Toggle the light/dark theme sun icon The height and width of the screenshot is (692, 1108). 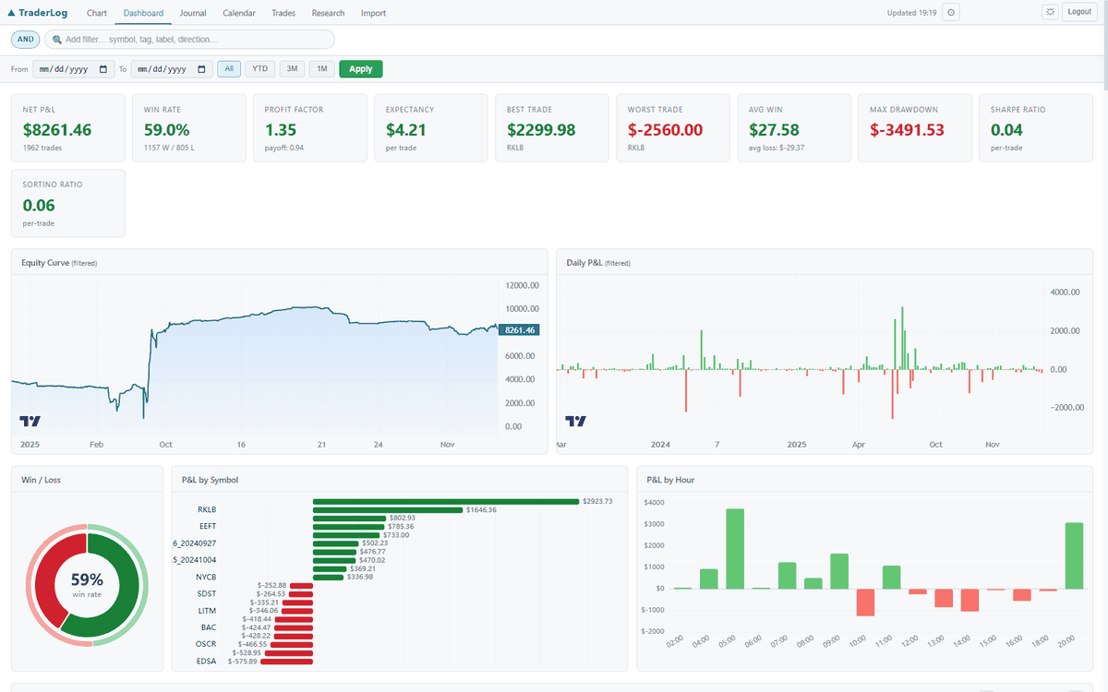pos(1051,12)
